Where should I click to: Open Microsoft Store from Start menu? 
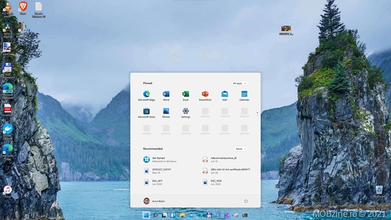coord(146,112)
